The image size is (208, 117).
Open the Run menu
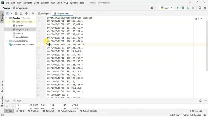point(53,3)
